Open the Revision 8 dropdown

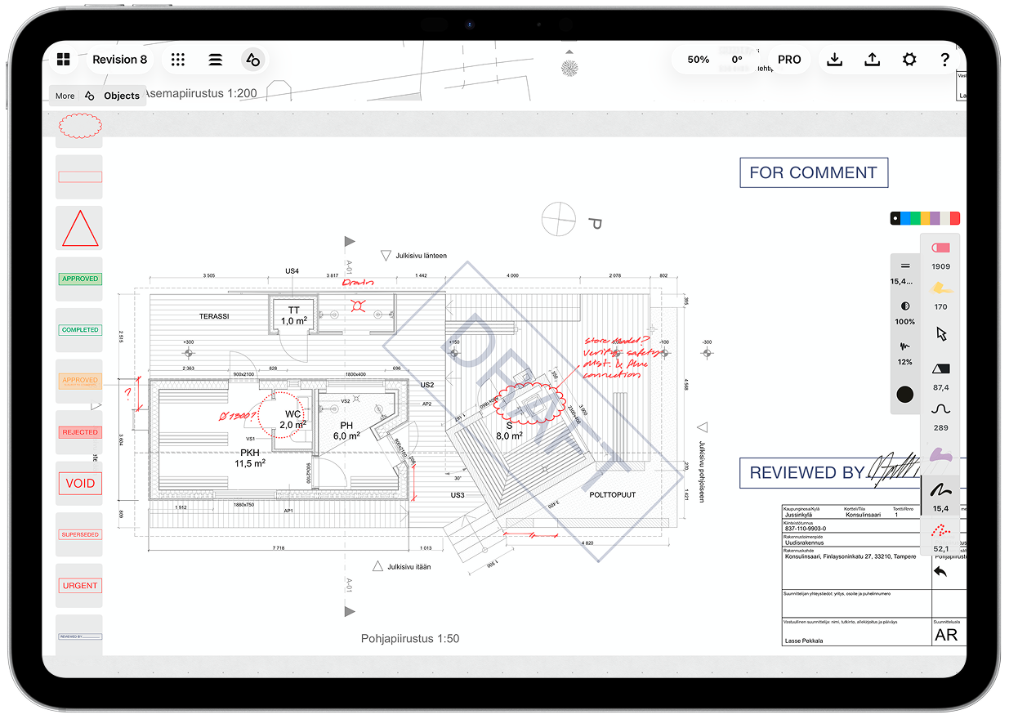[119, 59]
